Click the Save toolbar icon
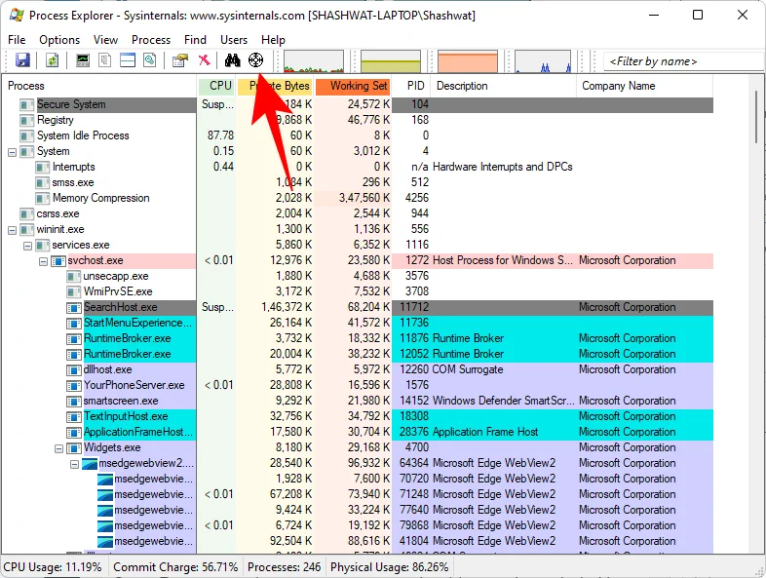 [21, 60]
